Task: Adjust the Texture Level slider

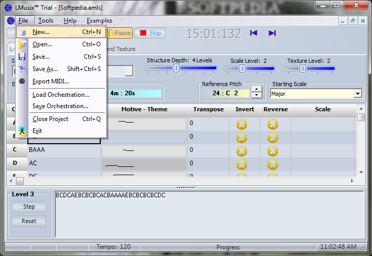Action: [302, 69]
